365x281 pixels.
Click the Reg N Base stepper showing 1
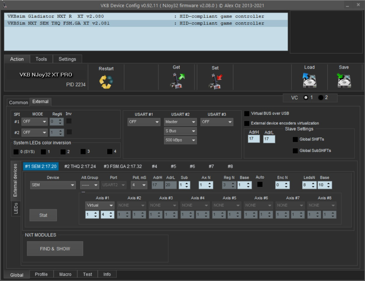pos(244,185)
